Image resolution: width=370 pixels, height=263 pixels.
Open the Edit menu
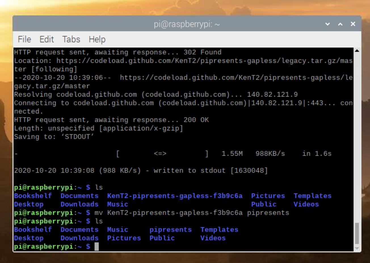tap(47, 39)
